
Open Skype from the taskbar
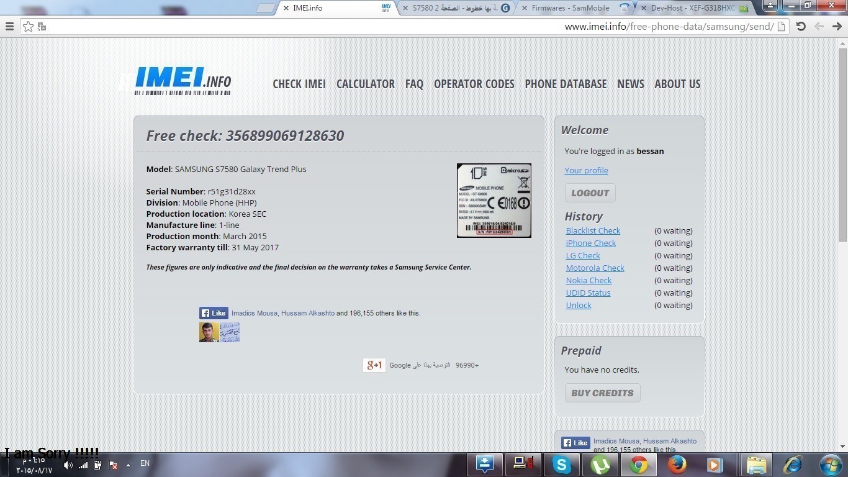(562, 464)
